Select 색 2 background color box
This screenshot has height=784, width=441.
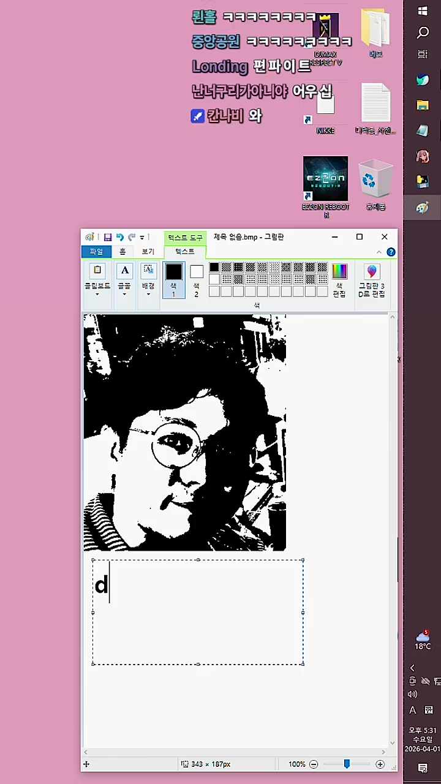(x=197, y=279)
